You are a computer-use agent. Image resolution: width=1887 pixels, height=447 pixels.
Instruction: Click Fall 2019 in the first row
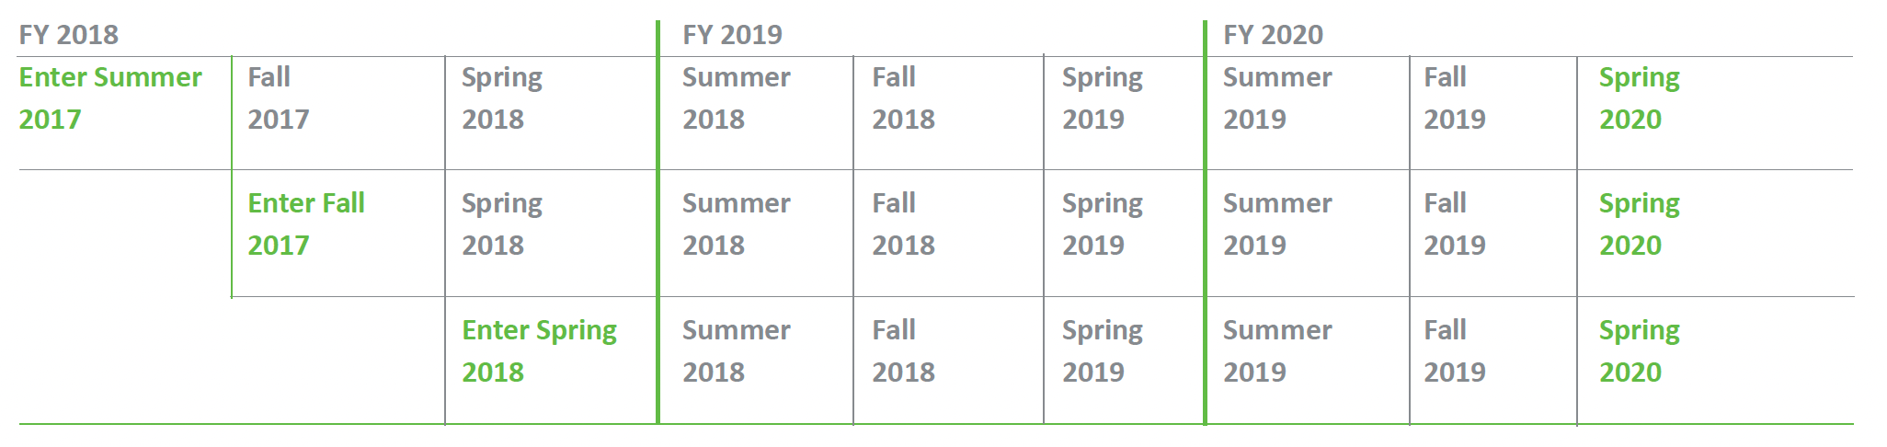[1455, 97]
